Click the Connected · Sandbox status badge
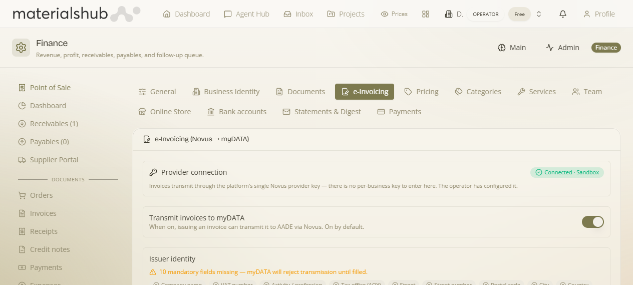Screen dimensions: 633x285 (x=567, y=172)
